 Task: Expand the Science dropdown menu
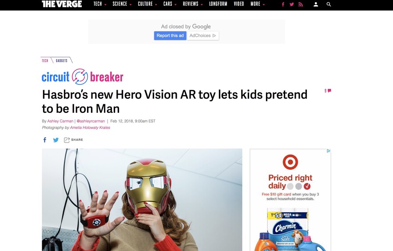tap(122, 4)
